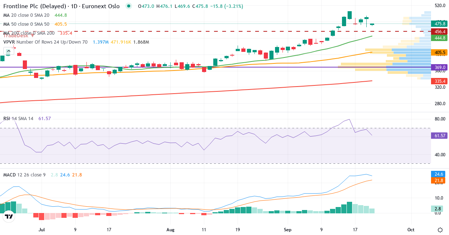The width and height of the screenshot is (449, 235).
Task: Click the O473.0 open value in header
Action: 146,6
